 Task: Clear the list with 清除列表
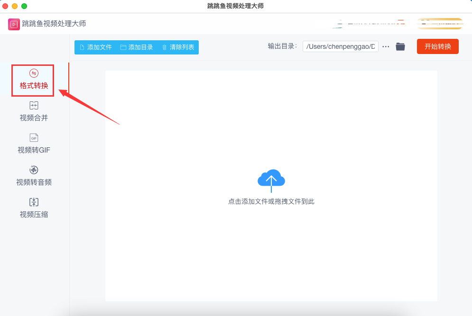click(x=178, y=47)
